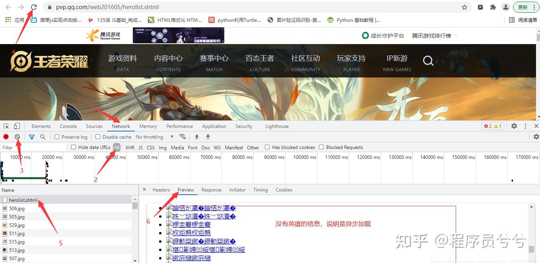This screenshot has height=263, width=540.
Task: Check the Has blocked cookies checkbox
Action: 267,147
